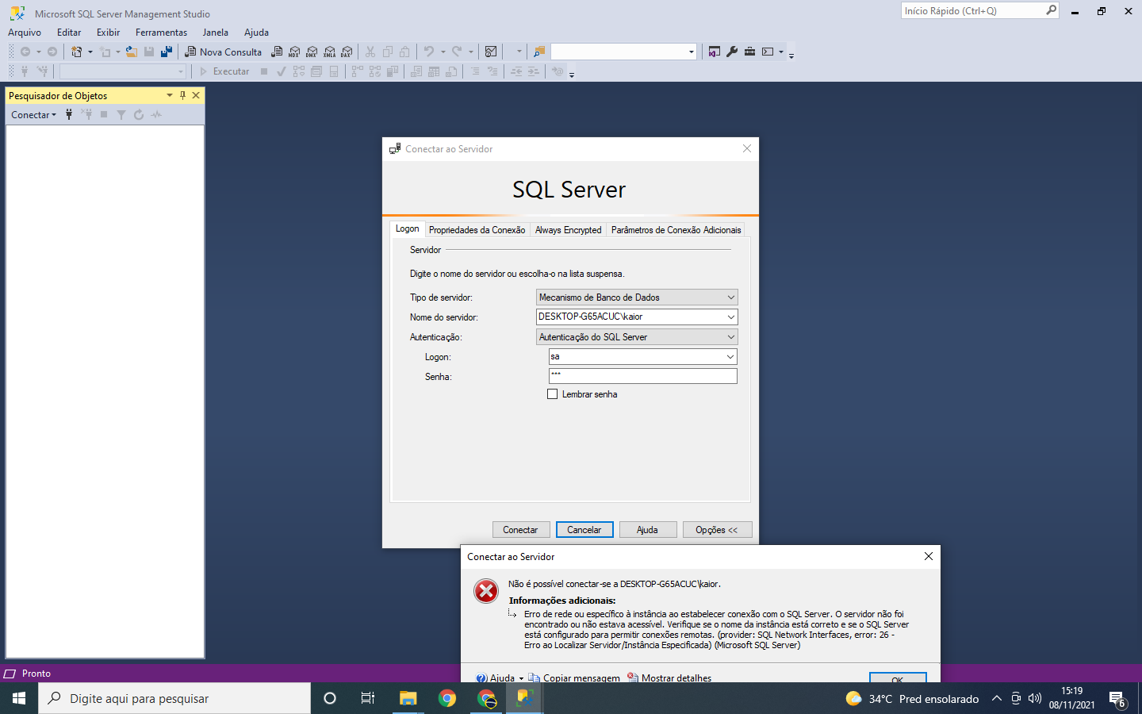Click the volume speaker tray icon
Image resolution: width=1142 pixels, height=714 pixels.
(1035, 699)
